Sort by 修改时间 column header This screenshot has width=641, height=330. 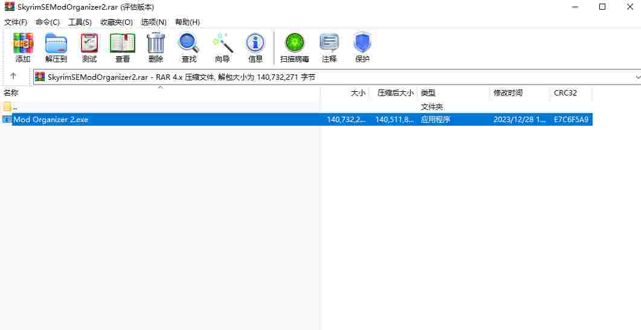coord(507,93)
